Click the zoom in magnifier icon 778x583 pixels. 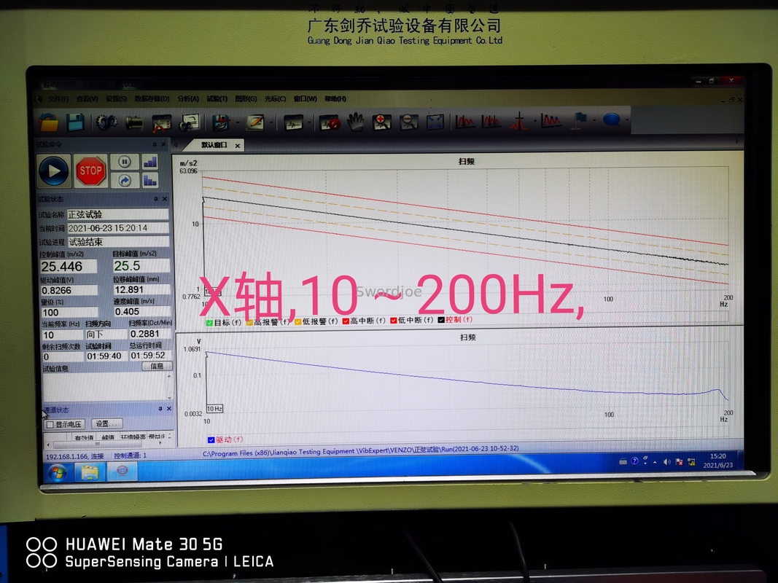[x=381, y=122]
